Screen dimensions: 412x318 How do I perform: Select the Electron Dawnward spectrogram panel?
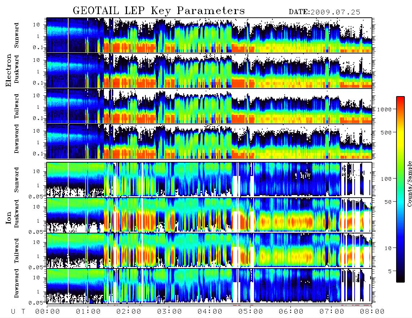tap(209, 141)
